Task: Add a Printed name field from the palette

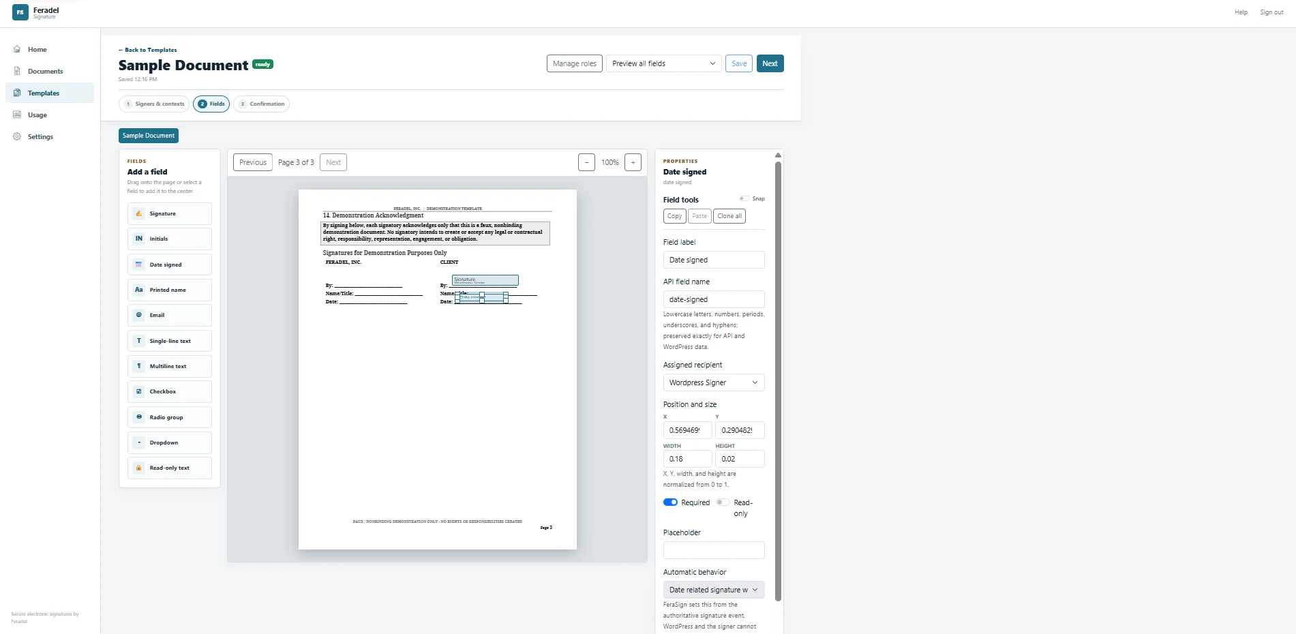Action: 169,290
